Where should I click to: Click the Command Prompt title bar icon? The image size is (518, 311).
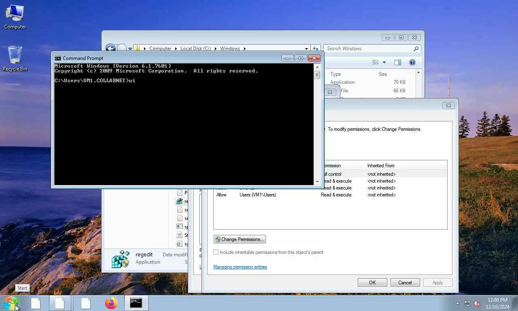click(x=58, y=58)
